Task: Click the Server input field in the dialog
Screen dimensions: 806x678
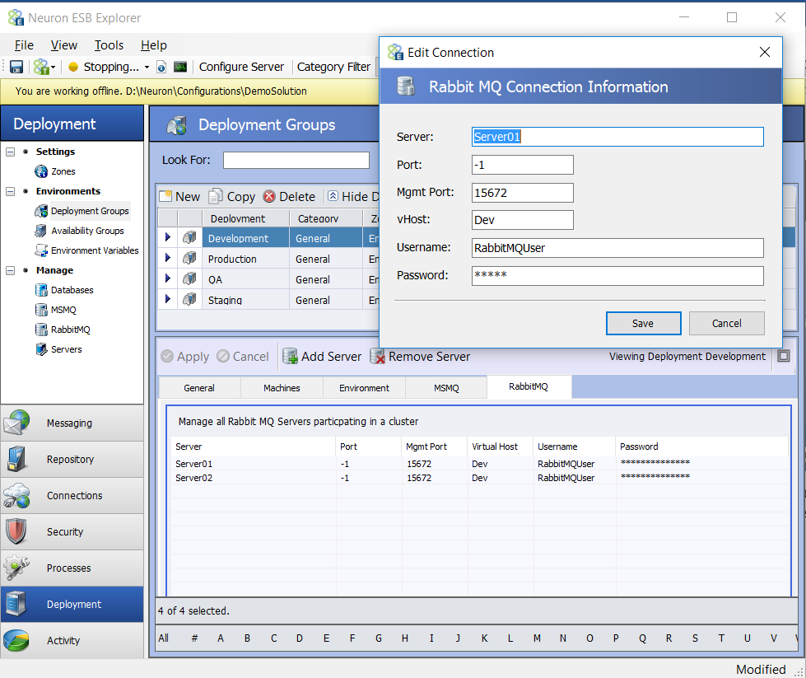Action: pos(617,137)
